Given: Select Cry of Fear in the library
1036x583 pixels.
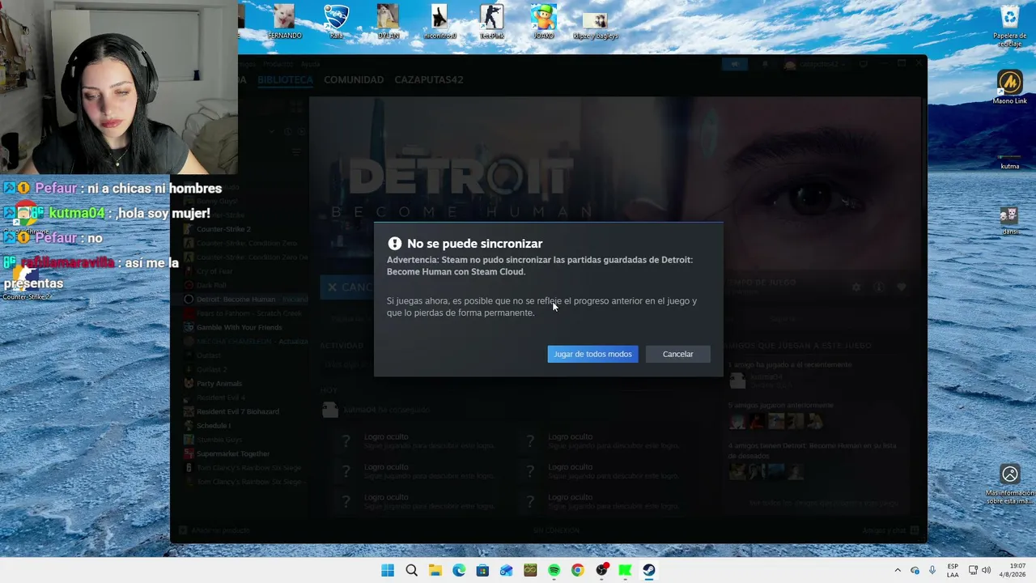Looking at the screenshot, I should click(x=214, y=271).
